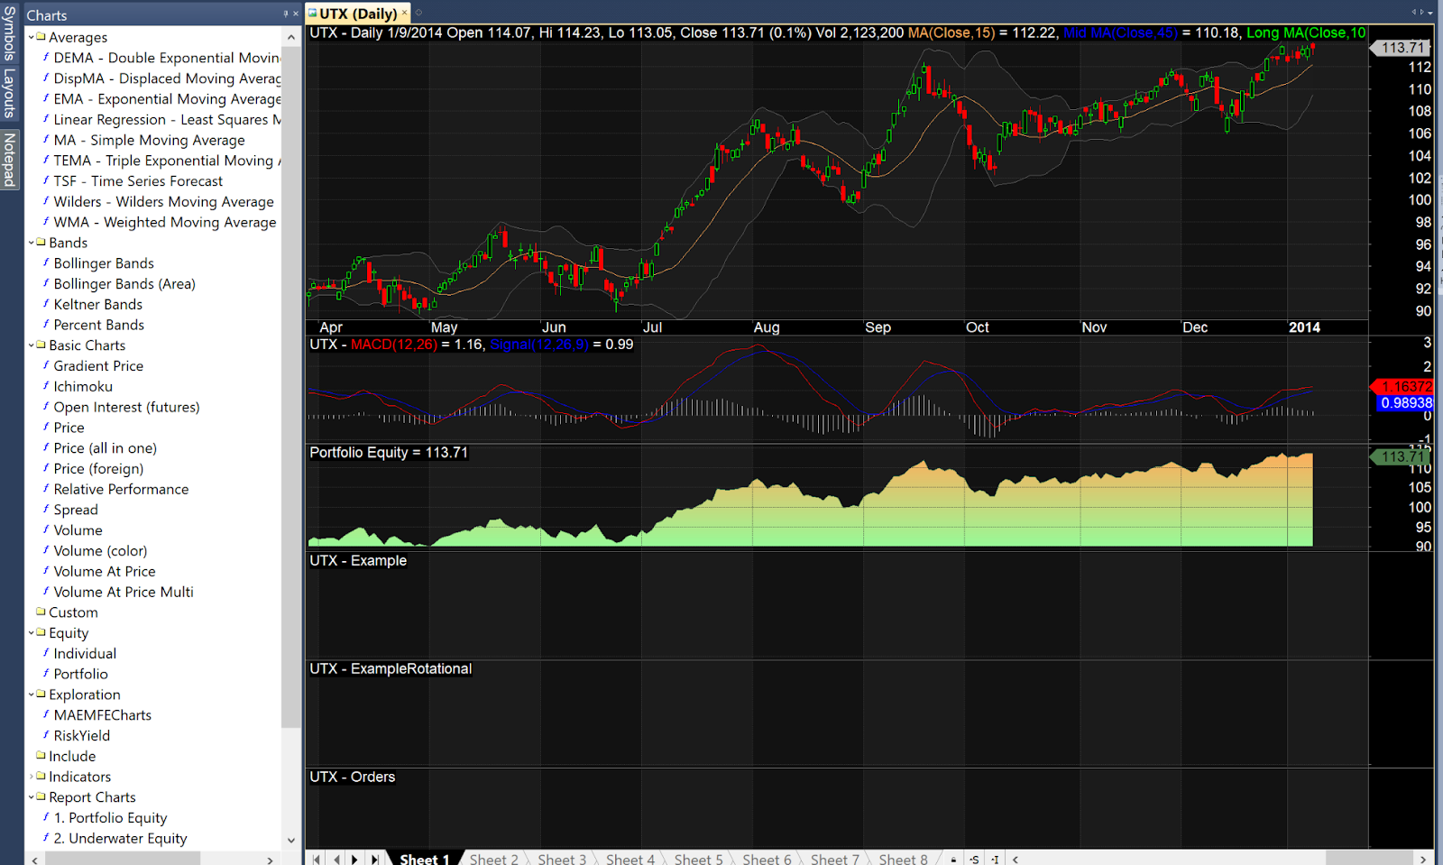Viewport: 1443px width, 865px height.
Task: Select TSF - Time Series Forecast
Action: click(x=138, y=181)
